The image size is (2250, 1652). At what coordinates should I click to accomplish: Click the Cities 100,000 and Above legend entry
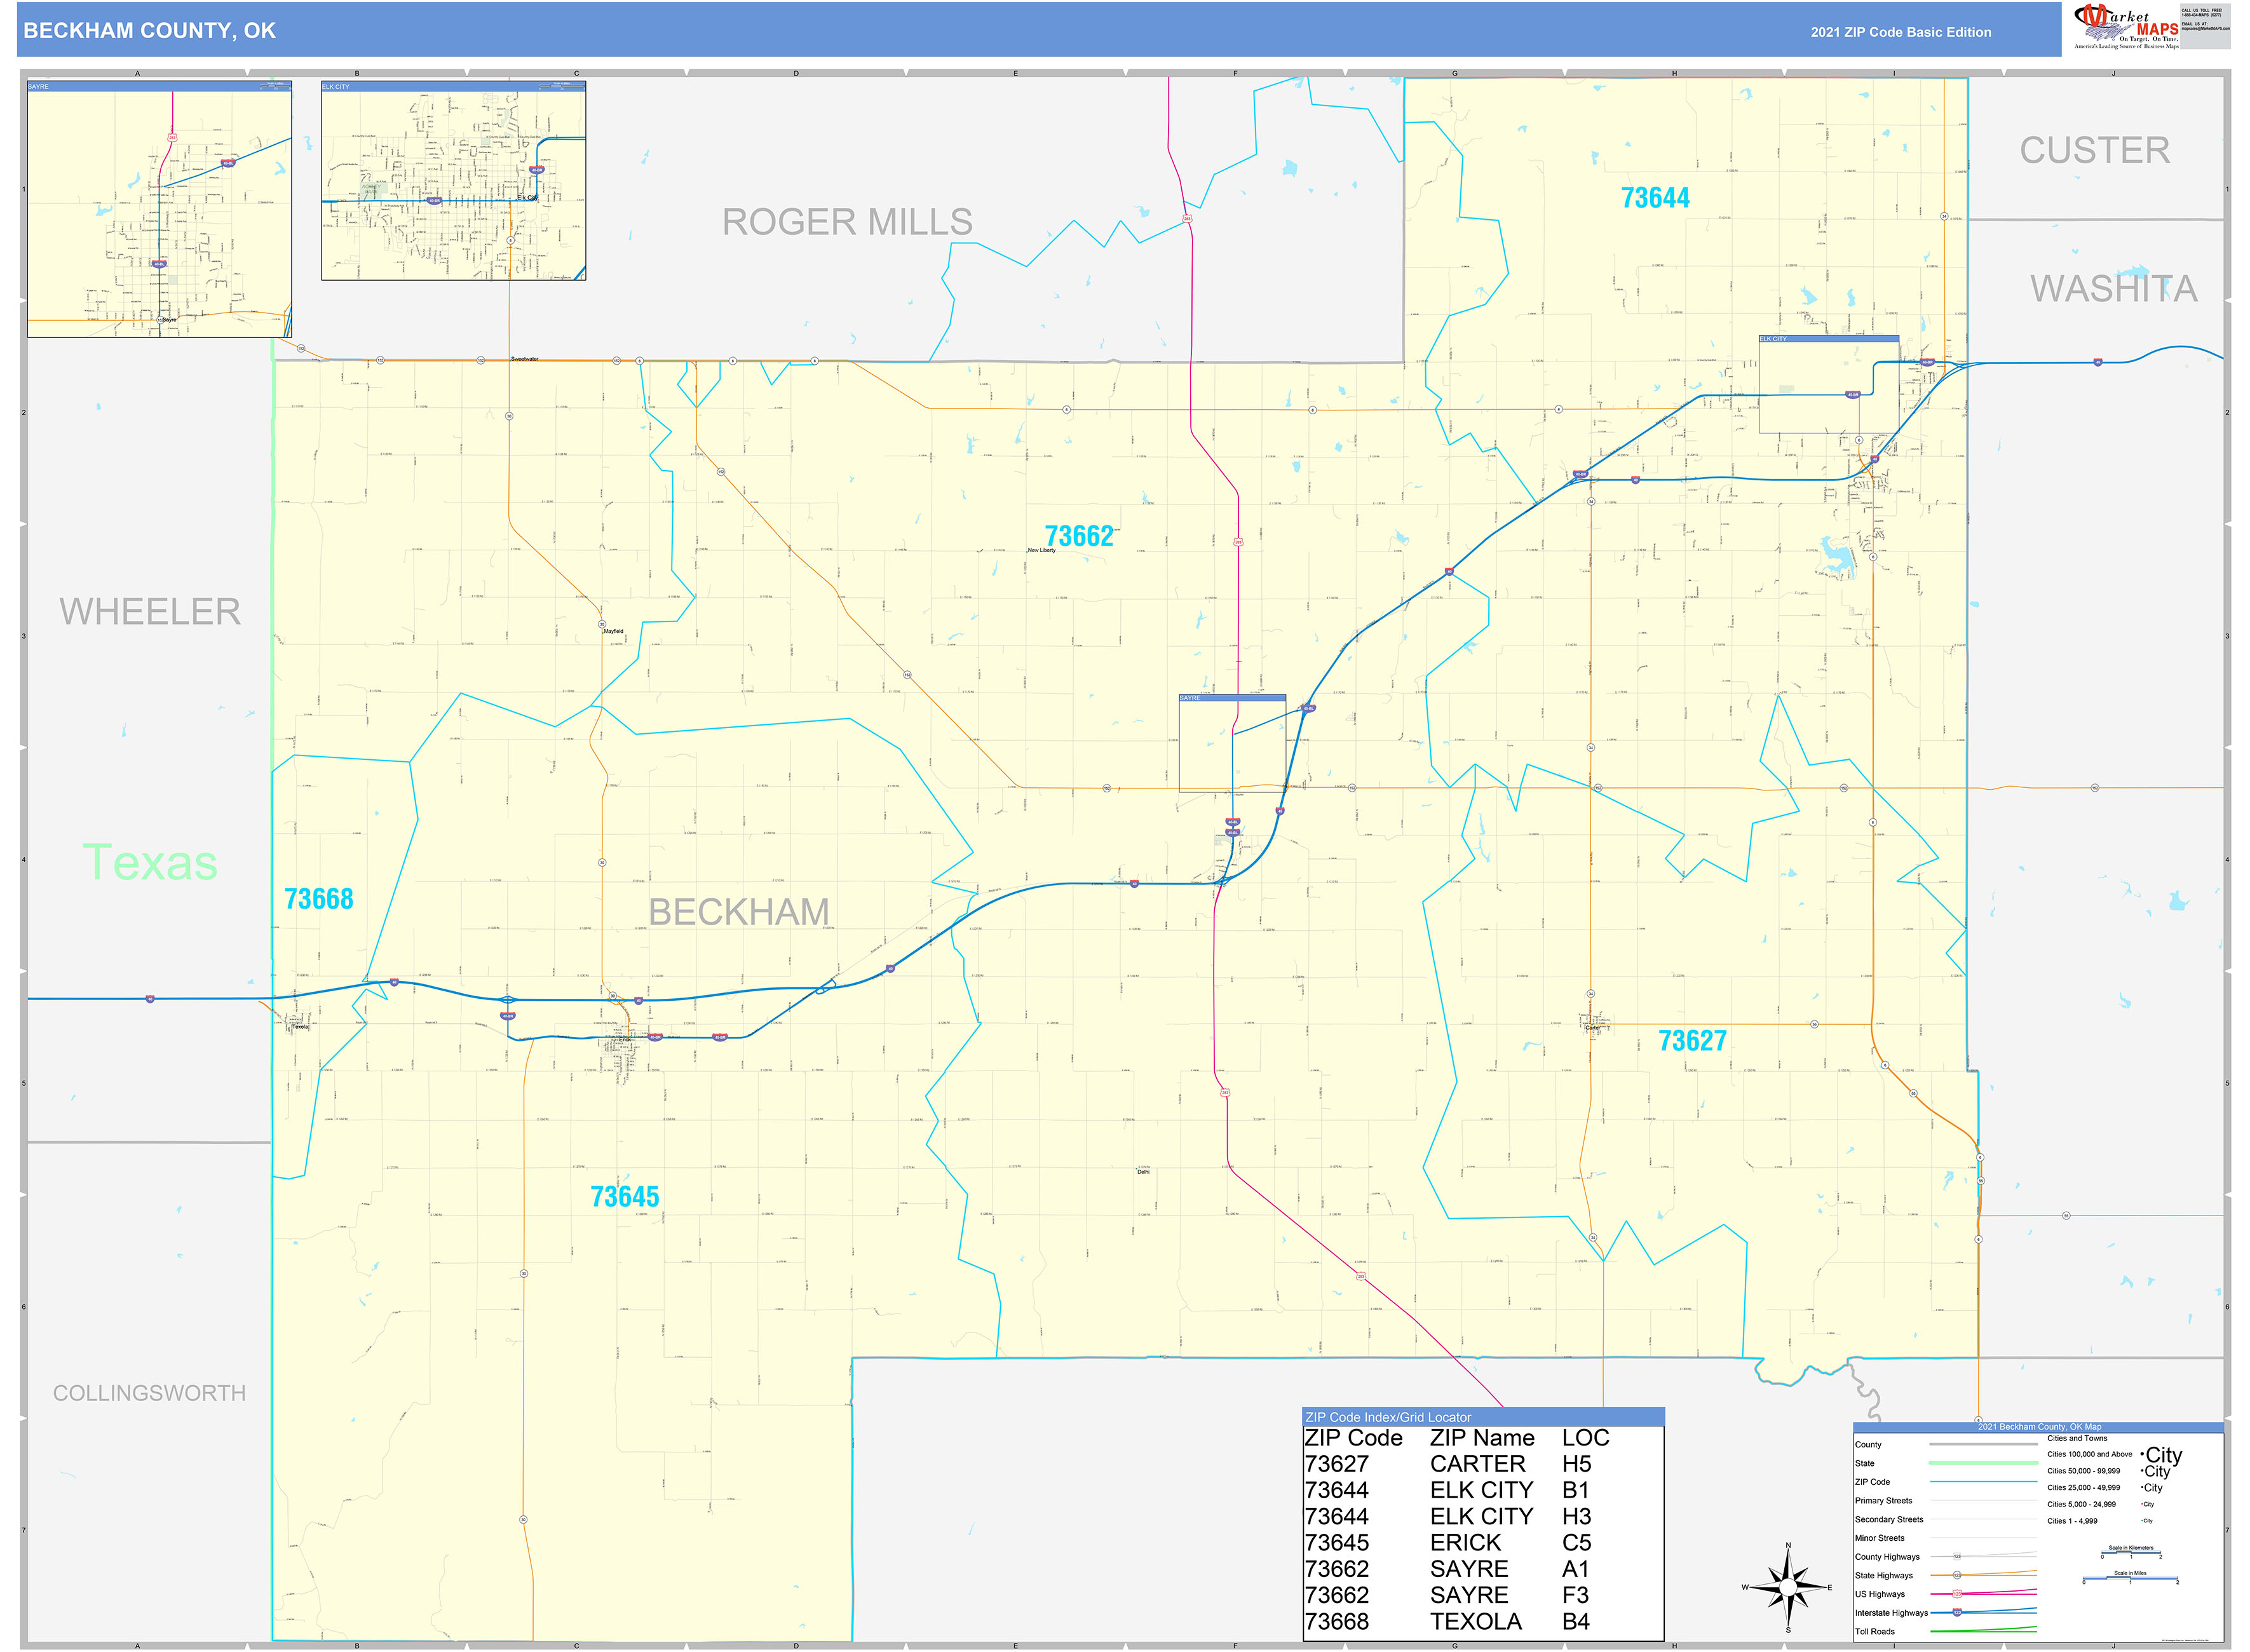[2114, 1455]
